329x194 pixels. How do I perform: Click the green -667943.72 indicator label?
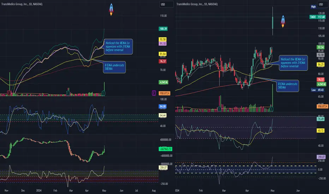click(166, 149)
